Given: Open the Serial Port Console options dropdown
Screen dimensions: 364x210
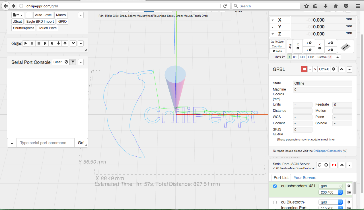Looking at the screenshot, I should [x=81, y=62].
